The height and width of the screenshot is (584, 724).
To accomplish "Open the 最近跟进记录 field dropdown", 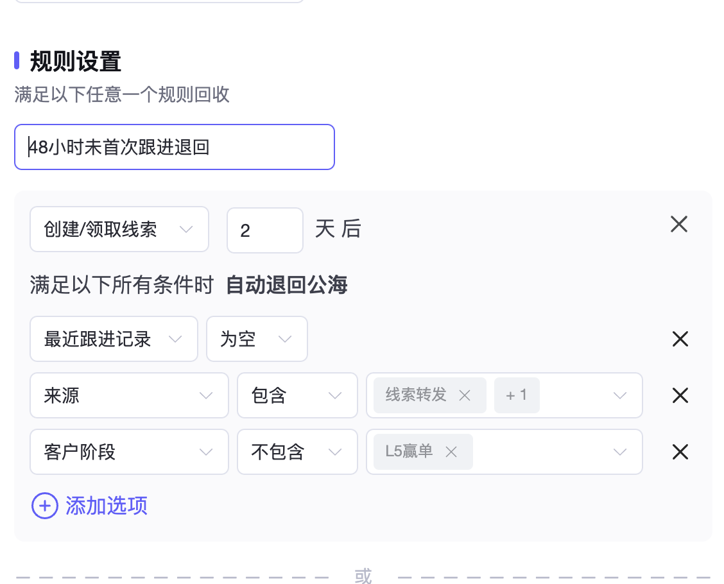I will pyautogui.click(x=114, y=339).
